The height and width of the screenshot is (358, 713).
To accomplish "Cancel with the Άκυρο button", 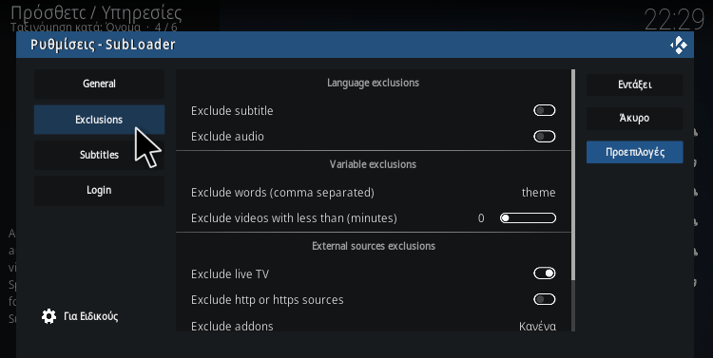I will coord(635,119).
